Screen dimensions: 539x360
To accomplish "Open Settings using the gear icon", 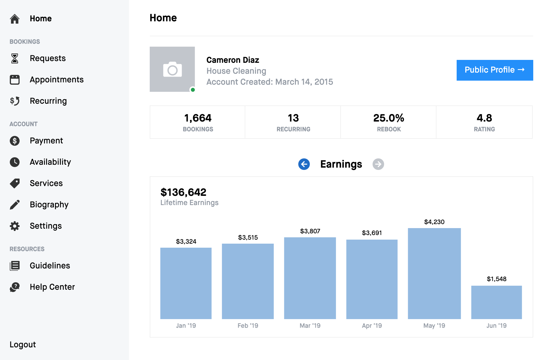I will [x=15, y=226].
